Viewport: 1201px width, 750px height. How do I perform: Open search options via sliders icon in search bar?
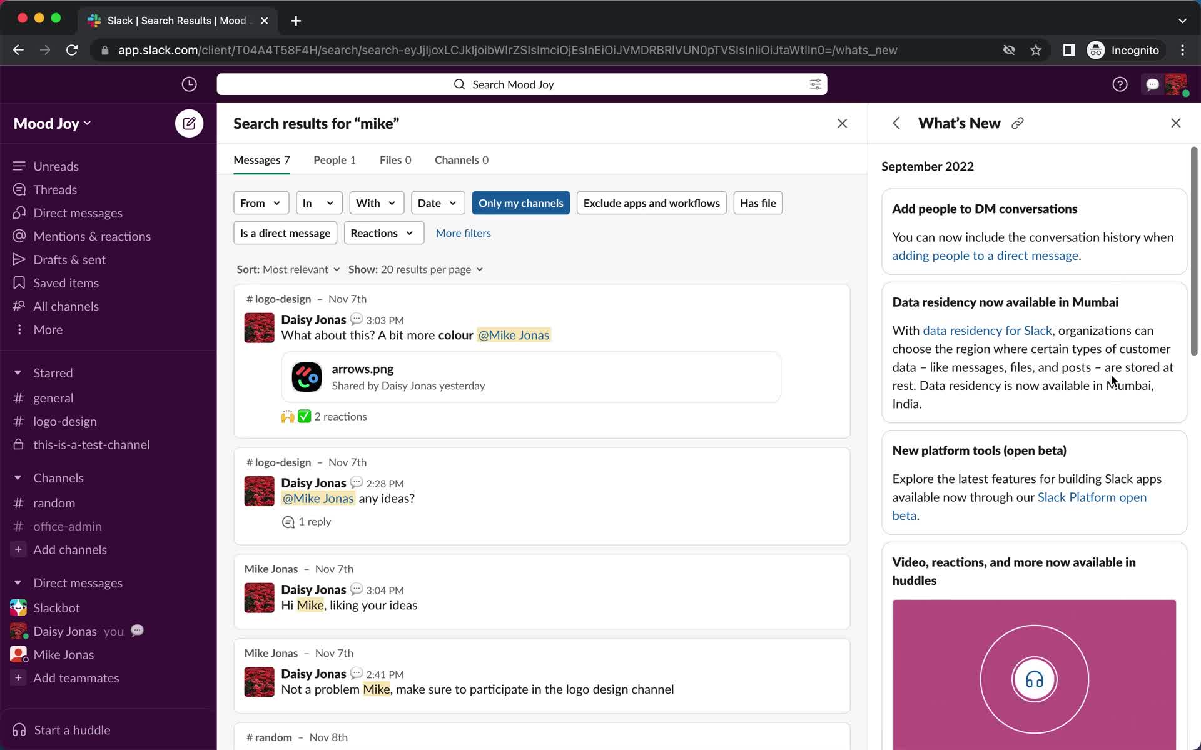pos(815,84)
